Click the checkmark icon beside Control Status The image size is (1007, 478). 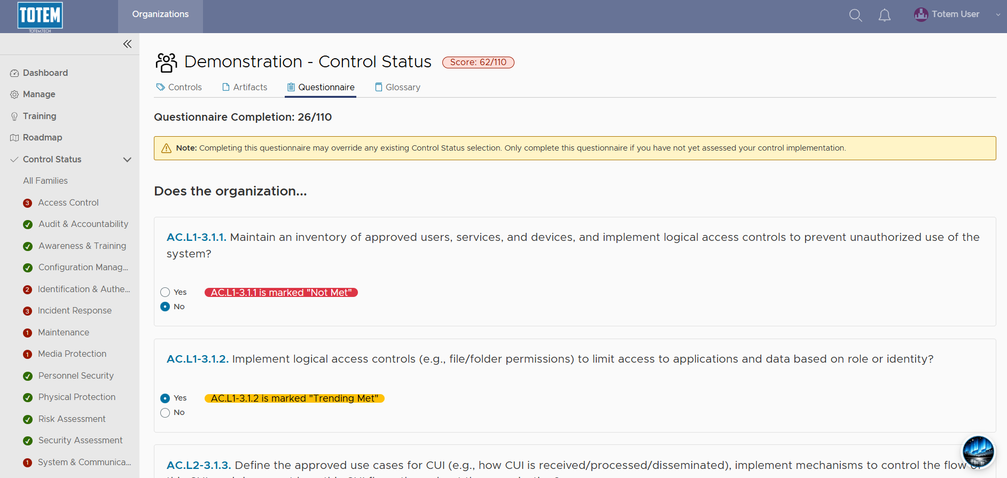point(14,159)
